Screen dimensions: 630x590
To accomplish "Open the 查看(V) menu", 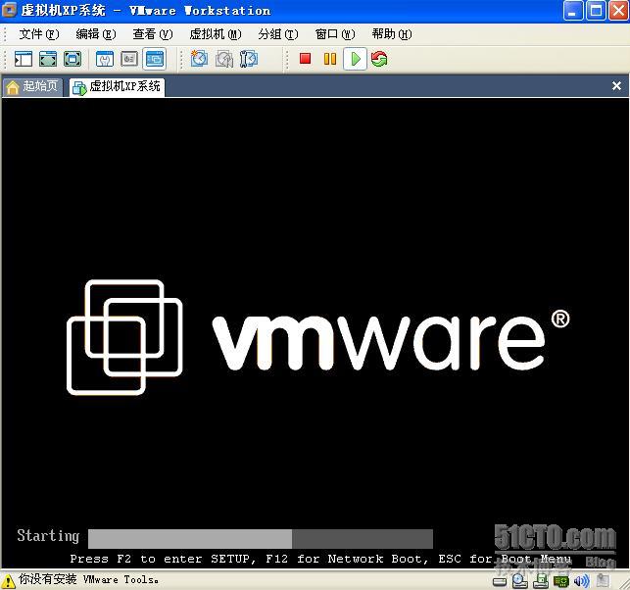I will coord(153,34).
